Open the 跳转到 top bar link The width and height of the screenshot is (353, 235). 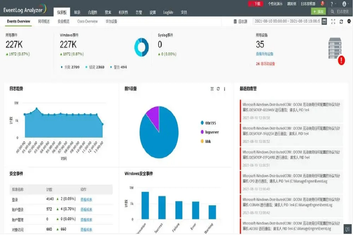pyautogui.click(x=292, y=4)
